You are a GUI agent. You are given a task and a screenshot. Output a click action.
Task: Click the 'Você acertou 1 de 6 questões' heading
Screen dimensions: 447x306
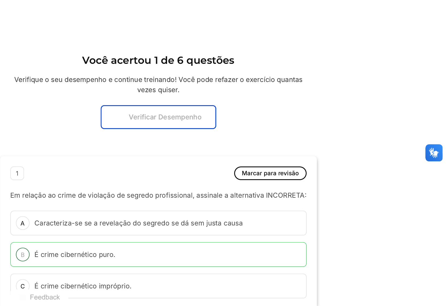pos(158,60)
